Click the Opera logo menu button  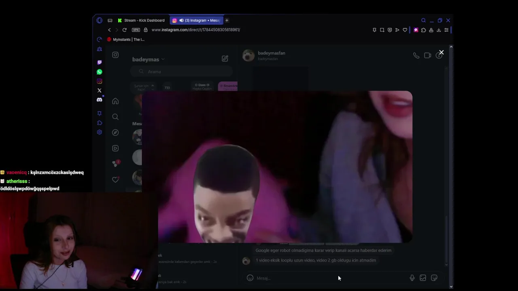pos(100,20)
